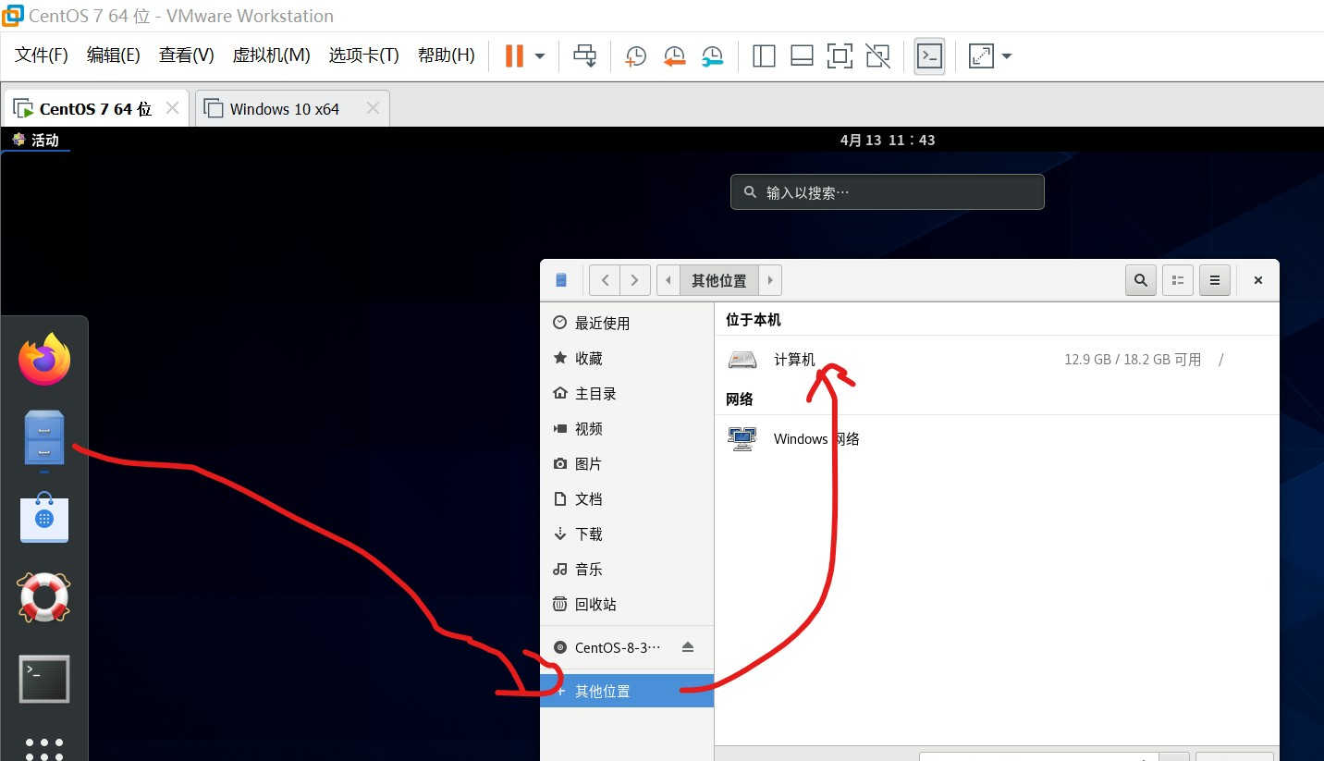1324x761 pixels.
Task: Open 主目录 in the sidebar
Action: pyautogui.click(x=627, y=393)
